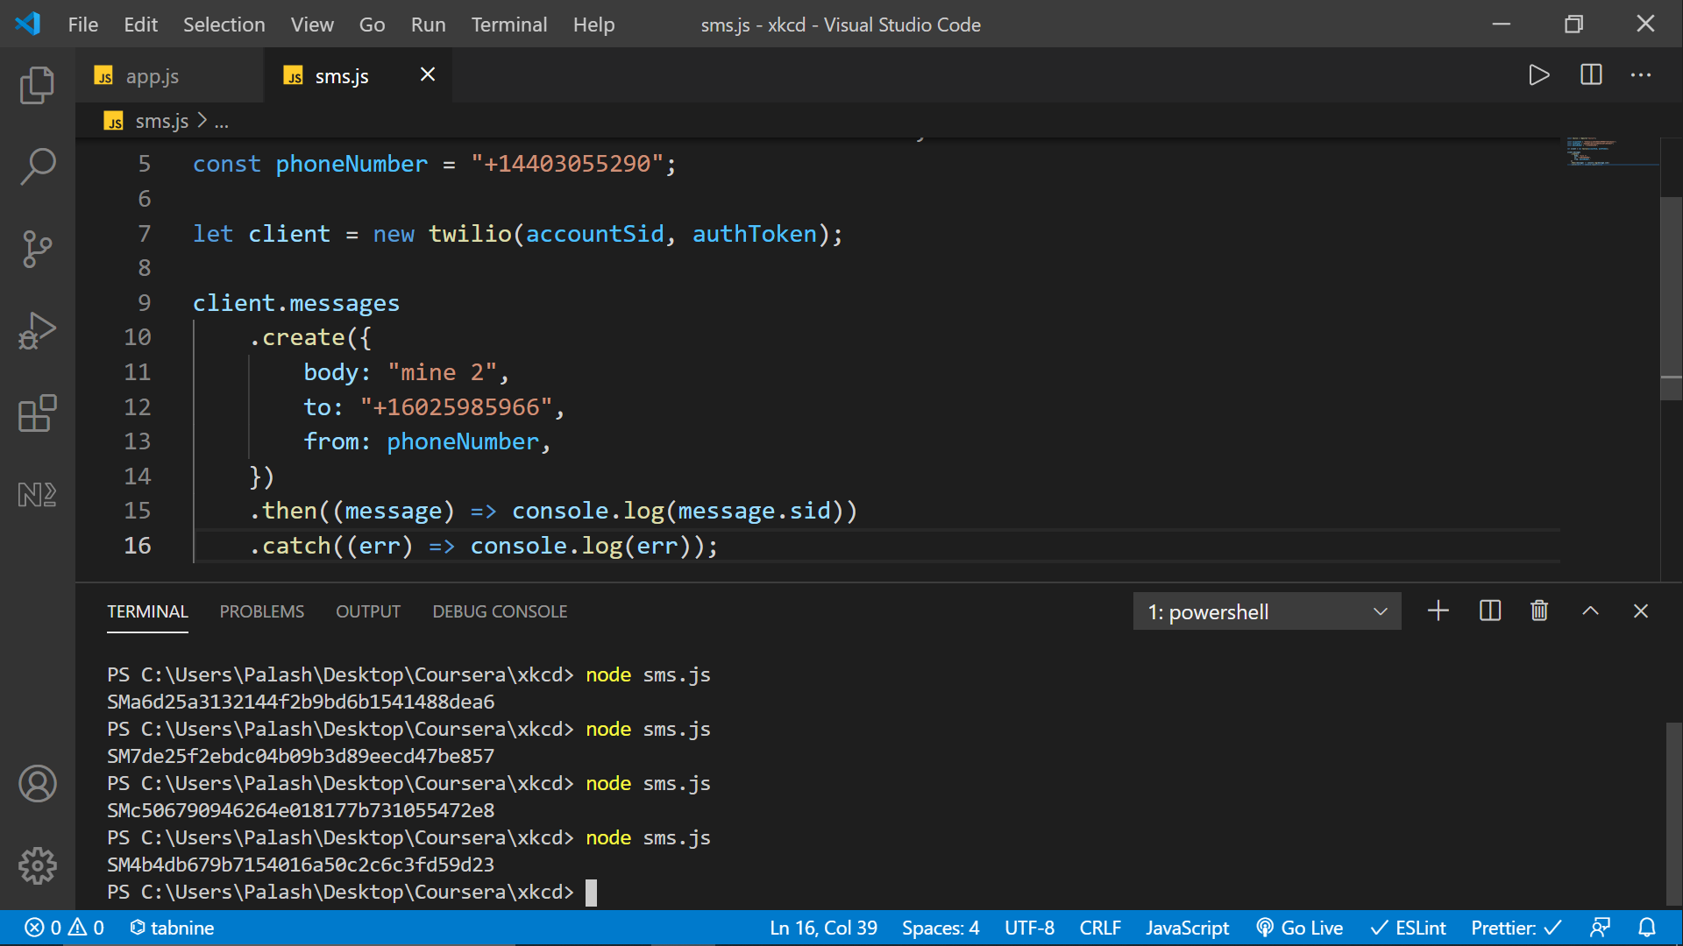
Task: Split the editor to the right
Action: 1591,75
